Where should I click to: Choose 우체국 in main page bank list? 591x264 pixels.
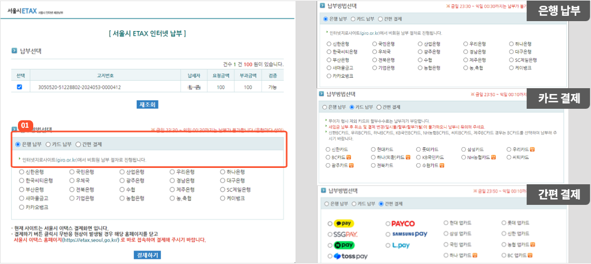[72, 181]
